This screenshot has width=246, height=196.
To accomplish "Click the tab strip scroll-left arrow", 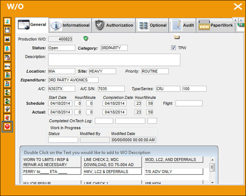I will [235, 20].
